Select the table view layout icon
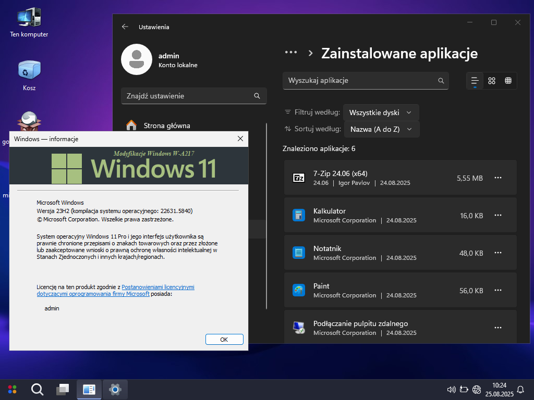 point(508,81)
